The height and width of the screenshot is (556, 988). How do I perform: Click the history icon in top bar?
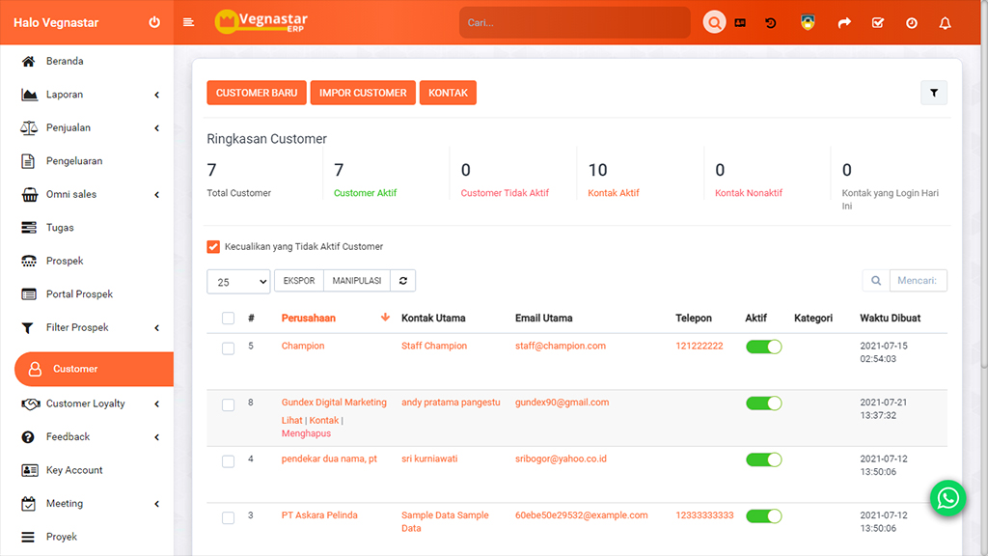click(771, 23)
